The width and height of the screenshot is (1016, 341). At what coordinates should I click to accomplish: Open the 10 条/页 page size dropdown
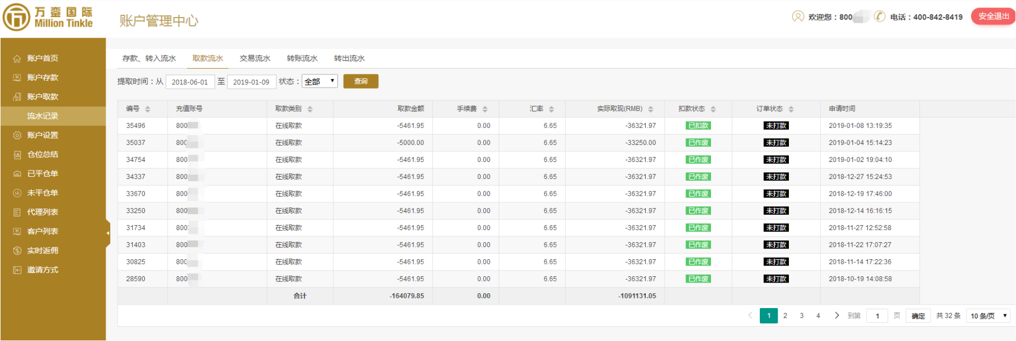[x=988, y=316]
